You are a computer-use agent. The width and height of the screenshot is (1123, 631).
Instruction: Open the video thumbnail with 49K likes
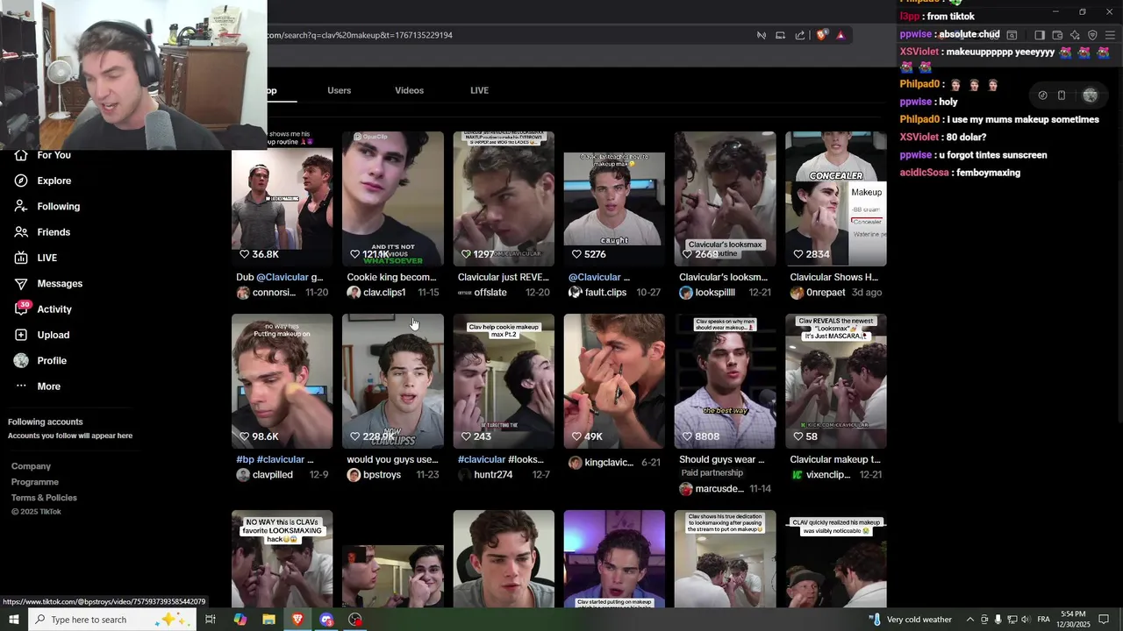[x=614, y=380]
